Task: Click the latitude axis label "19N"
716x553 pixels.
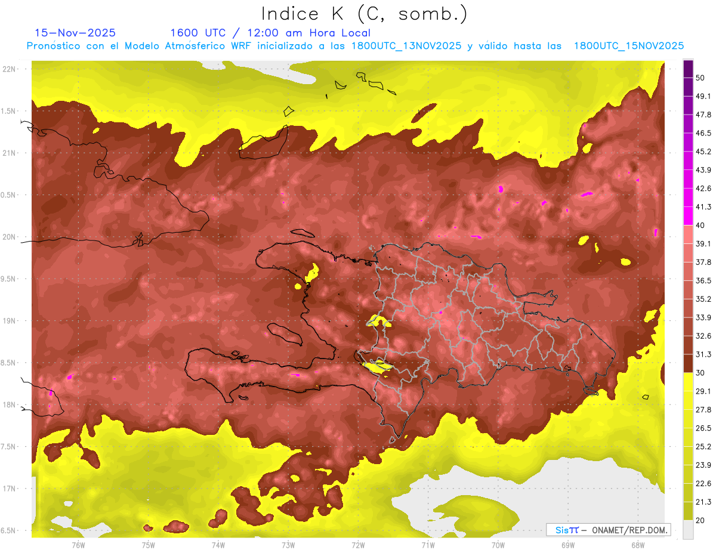Action: tap(10, 321)
